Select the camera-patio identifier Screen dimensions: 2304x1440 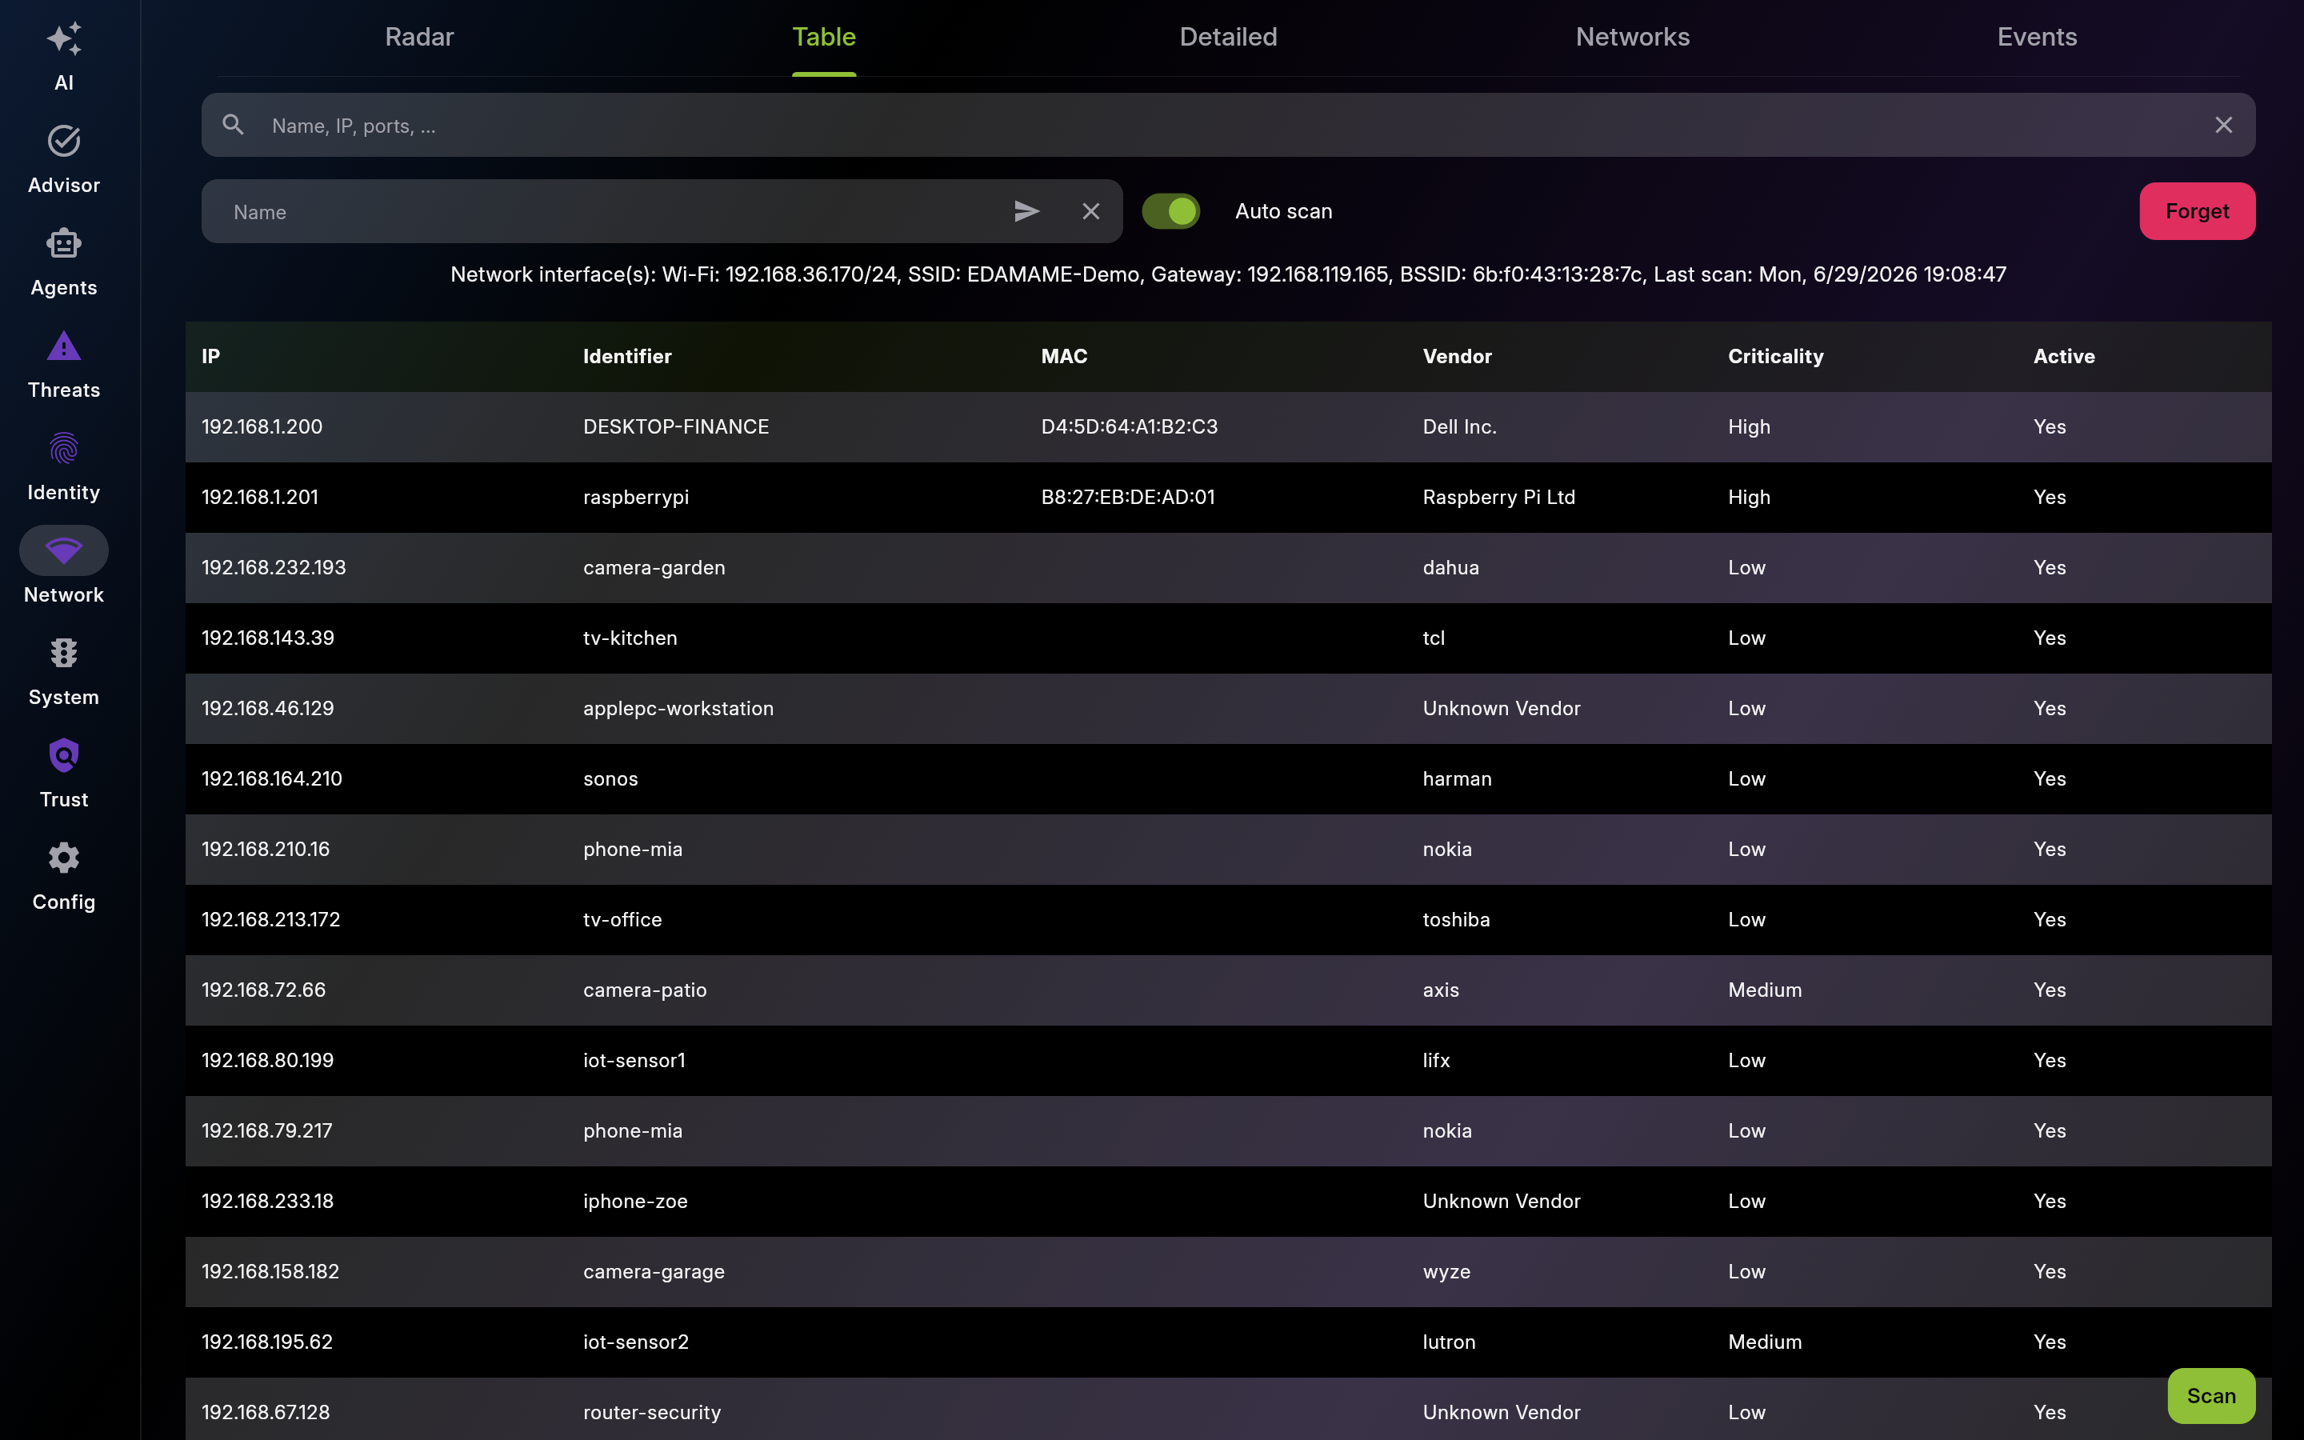point(645,990)
